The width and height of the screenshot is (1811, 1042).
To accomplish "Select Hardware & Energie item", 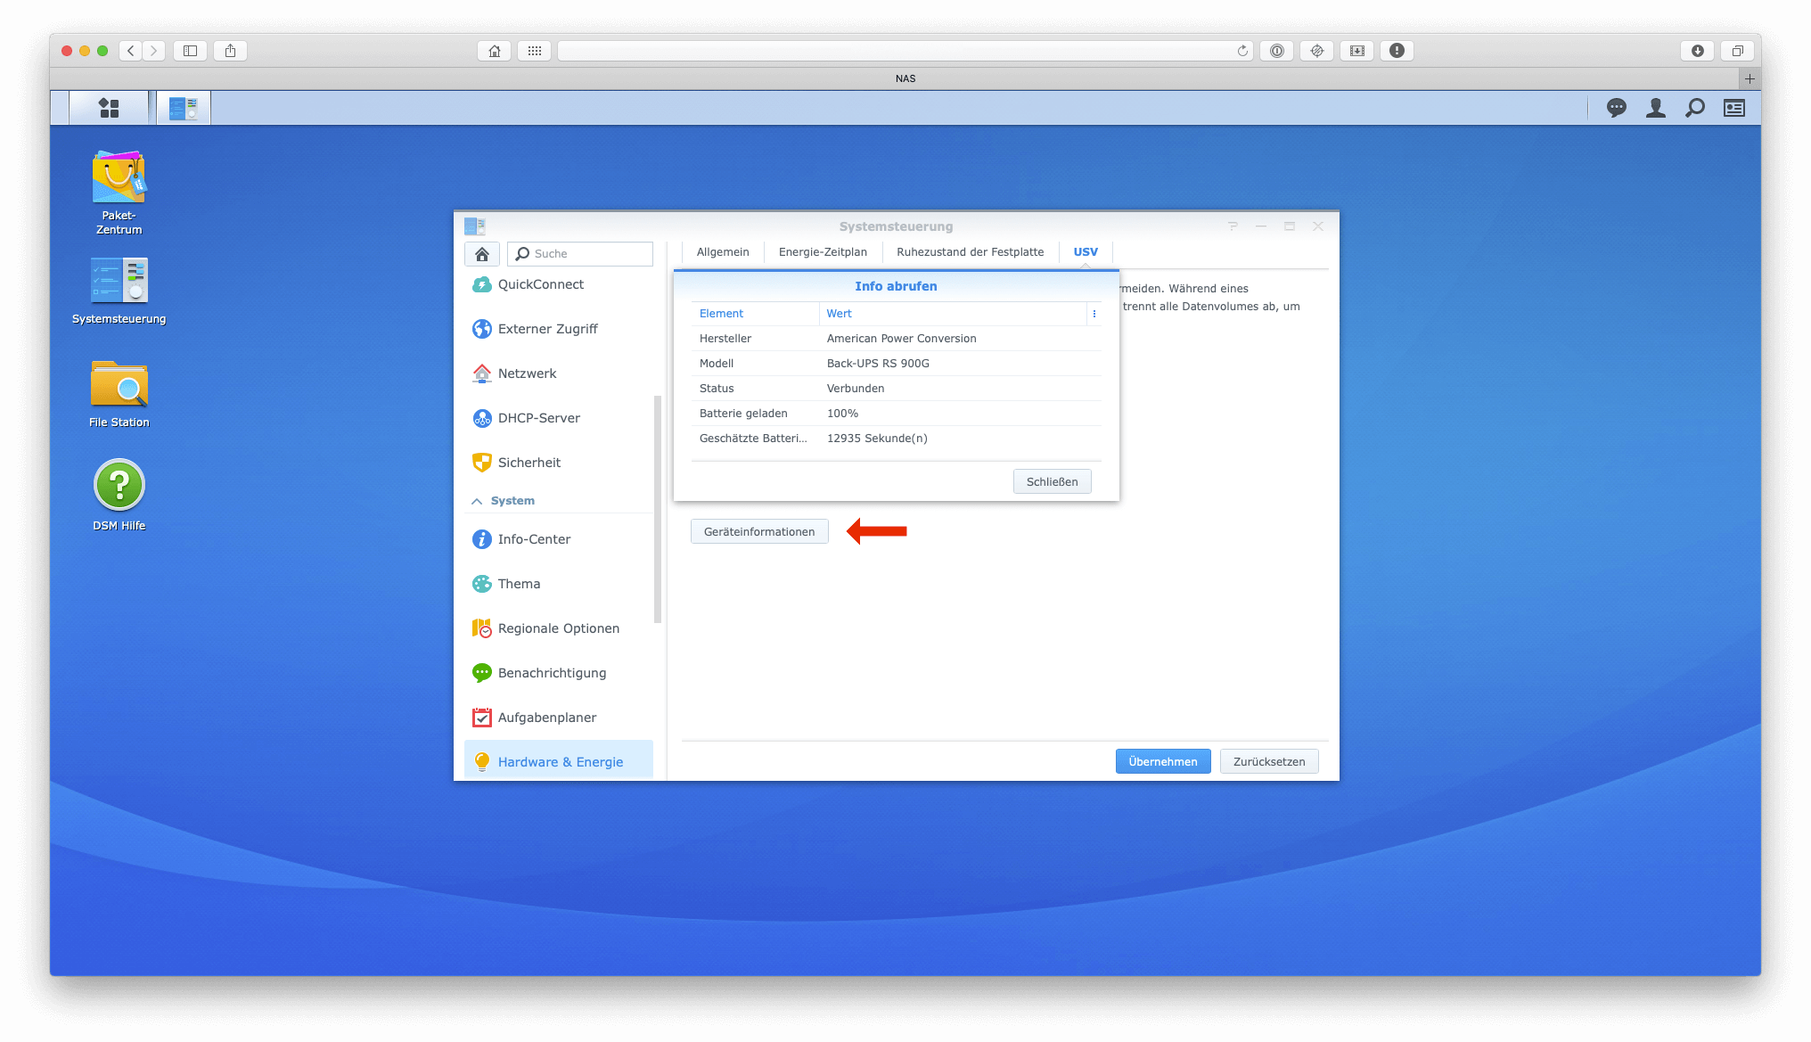I will [x=559, y=760].
